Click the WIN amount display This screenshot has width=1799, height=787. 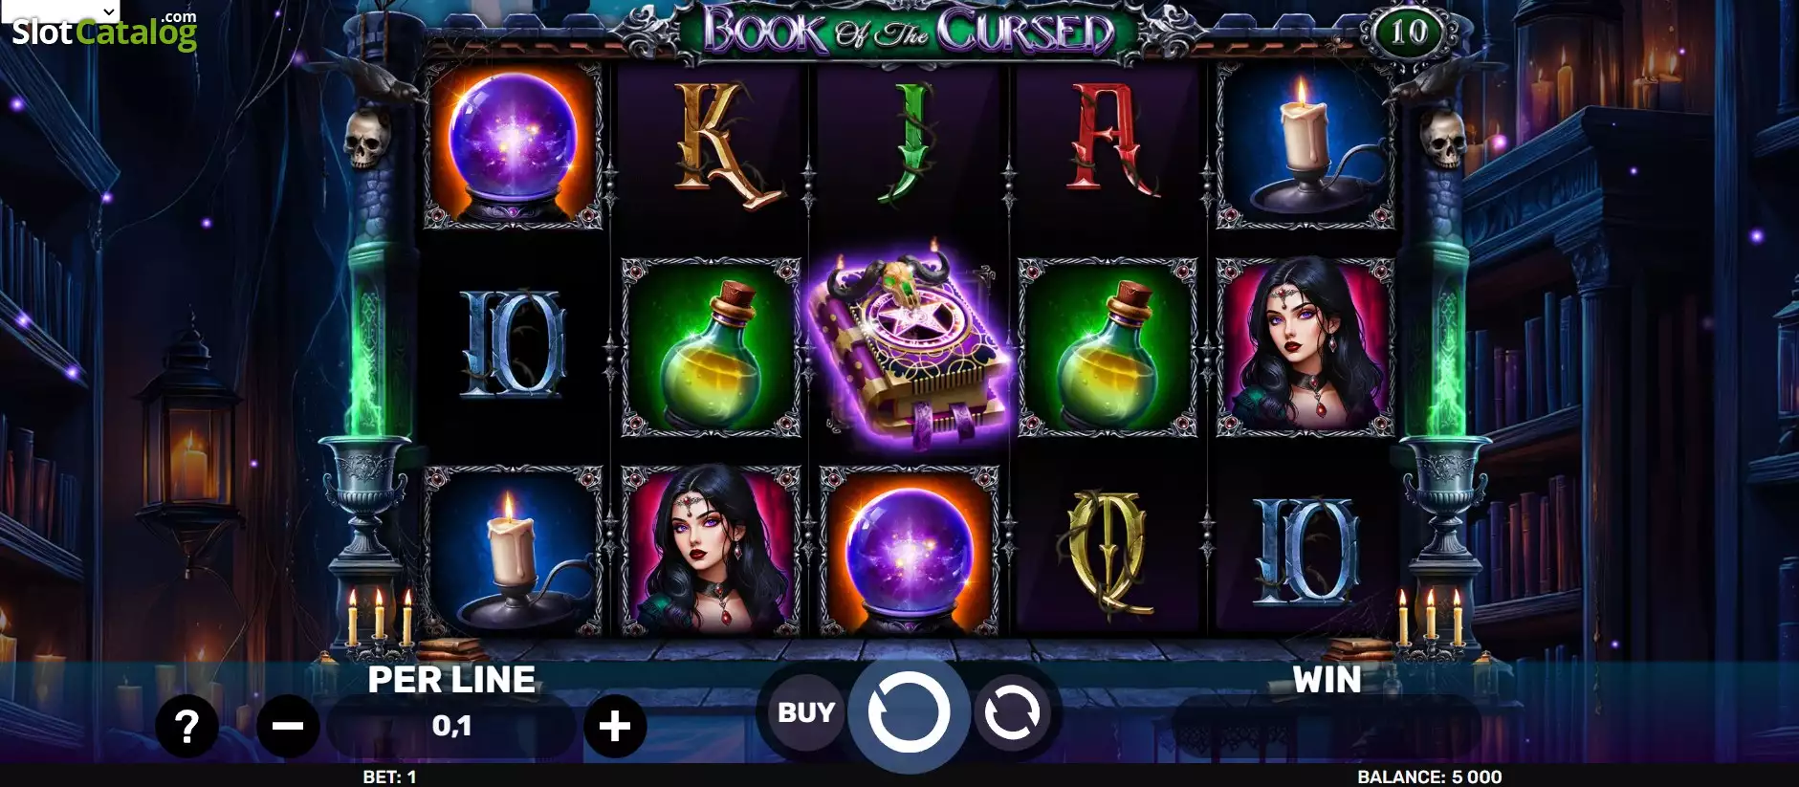(1327, 727)
